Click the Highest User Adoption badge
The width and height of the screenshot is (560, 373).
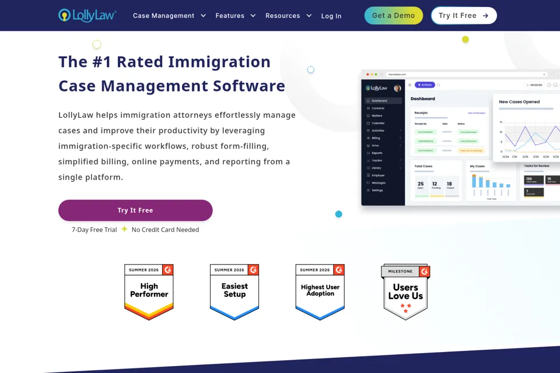tap(320, 292)
